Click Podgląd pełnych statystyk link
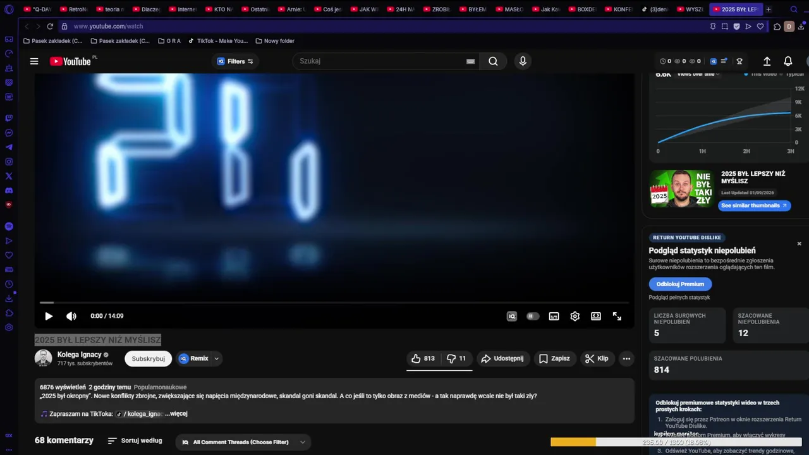Image resolution: width=809 pixels, height=455 pixels. coord(679,298)
